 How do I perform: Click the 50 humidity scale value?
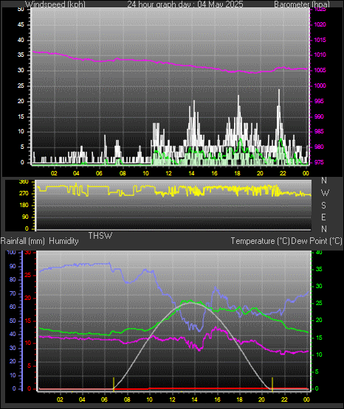[x=13, y=321]
